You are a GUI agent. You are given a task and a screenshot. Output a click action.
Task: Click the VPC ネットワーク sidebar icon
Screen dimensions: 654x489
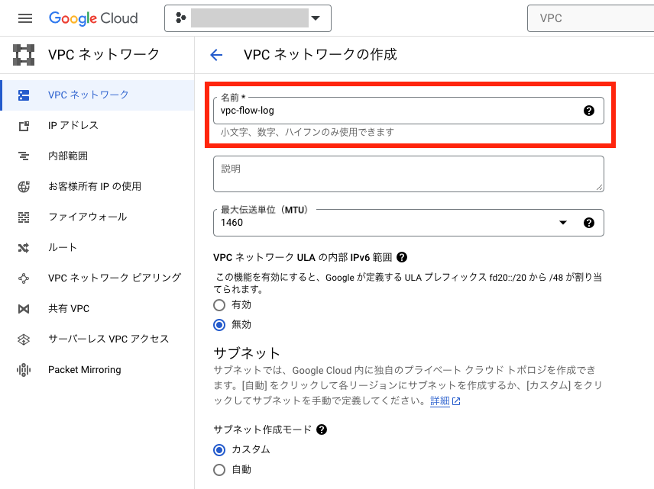pyautogui.click(x=24, y=95)
